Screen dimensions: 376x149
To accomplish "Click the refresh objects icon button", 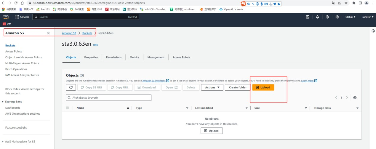I will (71, 87).
